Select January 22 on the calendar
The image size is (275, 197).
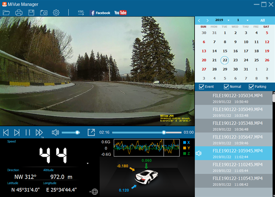pos(224,60)
